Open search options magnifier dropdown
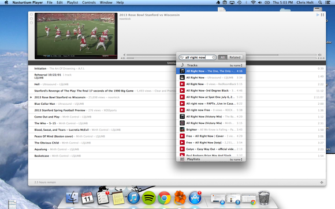The image size is (335, 209). point(181,58)
